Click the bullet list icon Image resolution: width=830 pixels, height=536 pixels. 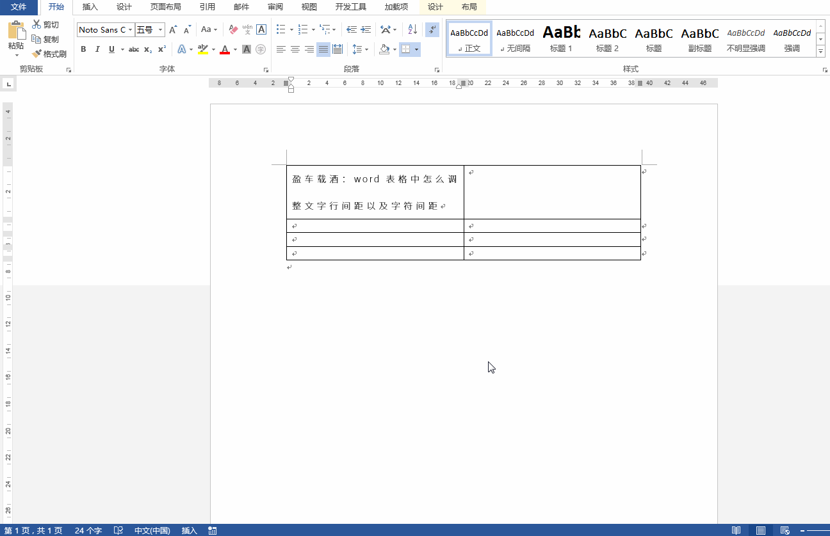pos(281,29)
